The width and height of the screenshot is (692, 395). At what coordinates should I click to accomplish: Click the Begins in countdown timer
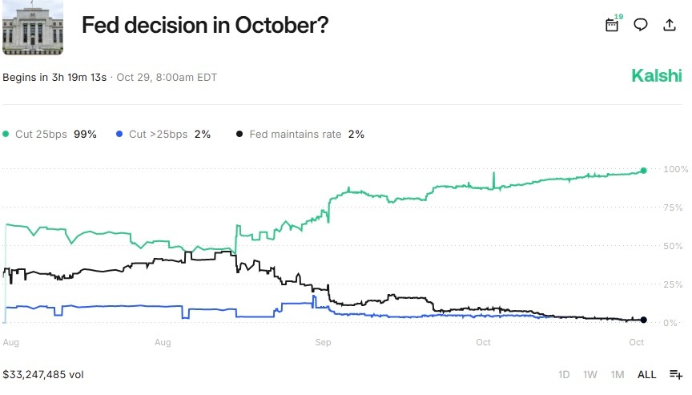point(54,78)
